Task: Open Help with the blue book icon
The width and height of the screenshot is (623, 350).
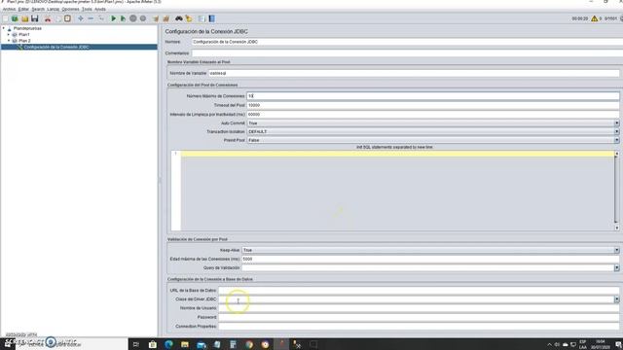Action: click(x=212, y=18)
